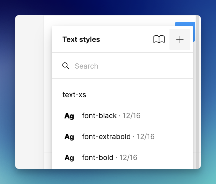Click the 12/16 size label of font-bold
The height and width of the screenshot is (184, 216).
pyautogui.click(x=128, y=157)
